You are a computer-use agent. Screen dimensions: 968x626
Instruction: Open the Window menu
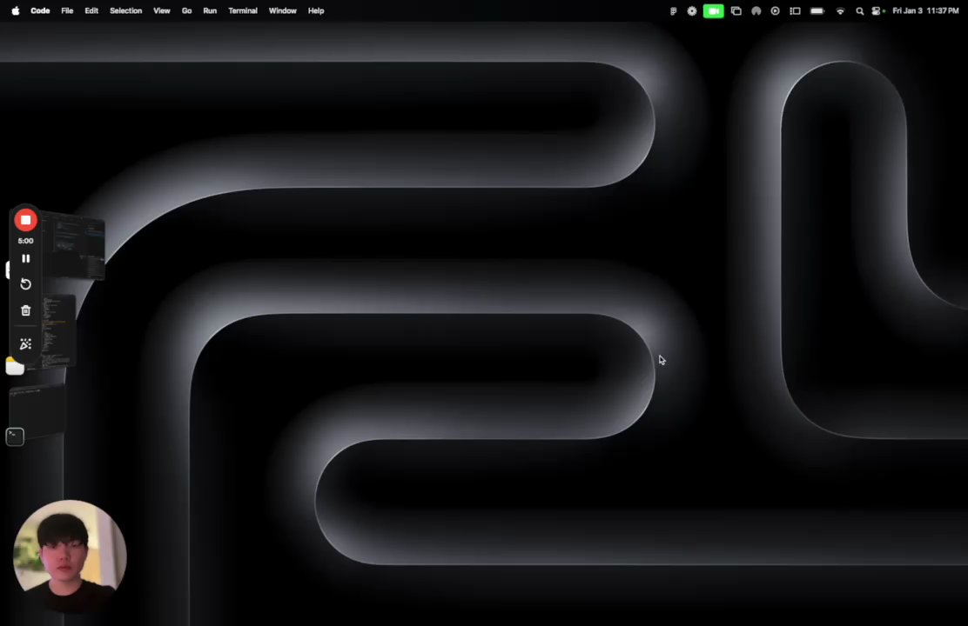[x=283, y=10]
